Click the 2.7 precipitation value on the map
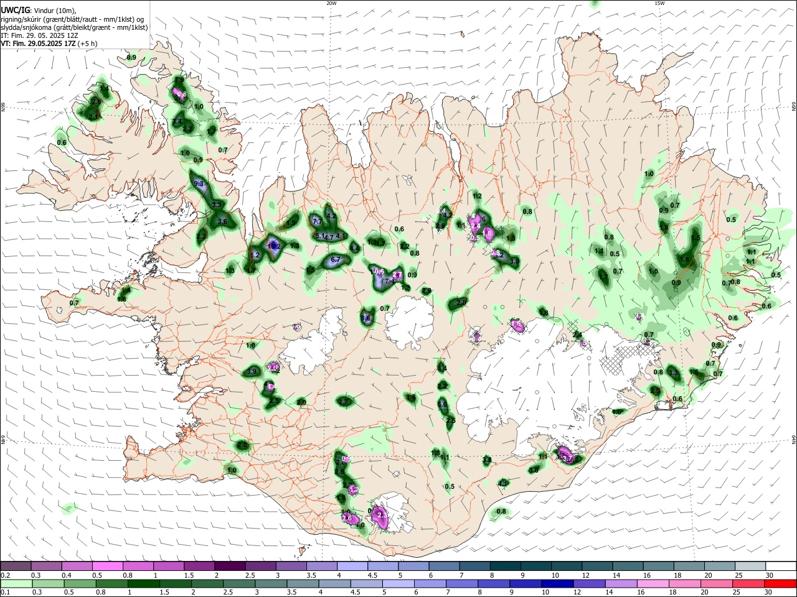This screenshot has width=797, height=597. point(344,402)
